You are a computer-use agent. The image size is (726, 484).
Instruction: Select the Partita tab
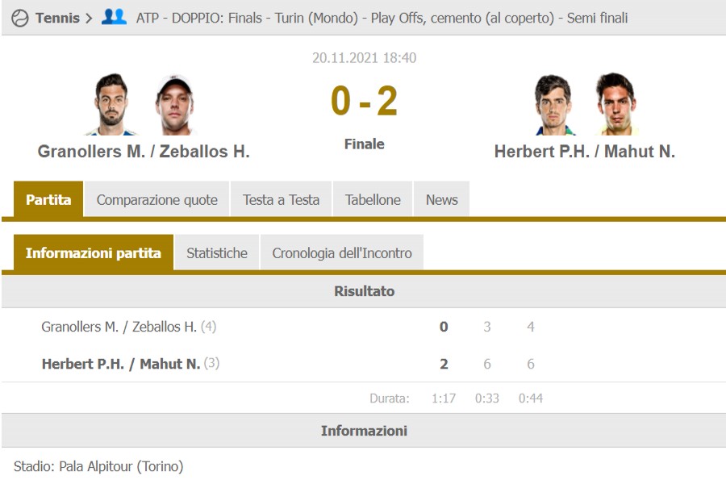(48, 200)
